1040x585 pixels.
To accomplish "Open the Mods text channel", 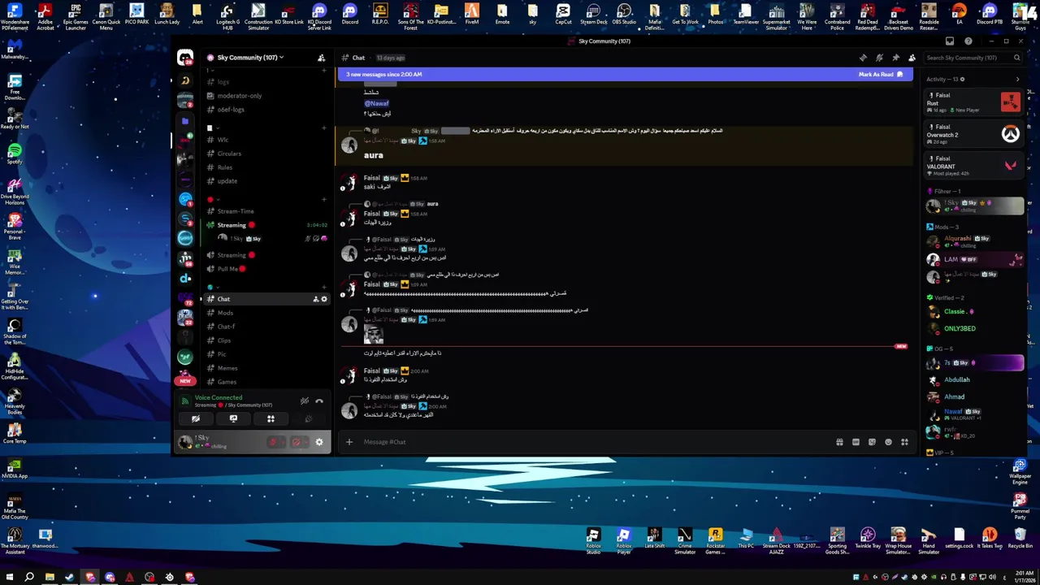I will [266, 313].
